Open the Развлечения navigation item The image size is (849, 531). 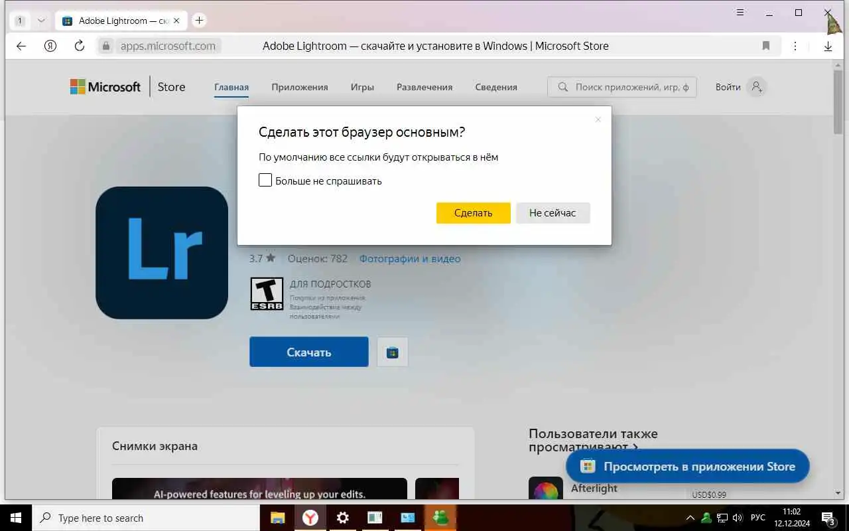[x=424, y=87]
